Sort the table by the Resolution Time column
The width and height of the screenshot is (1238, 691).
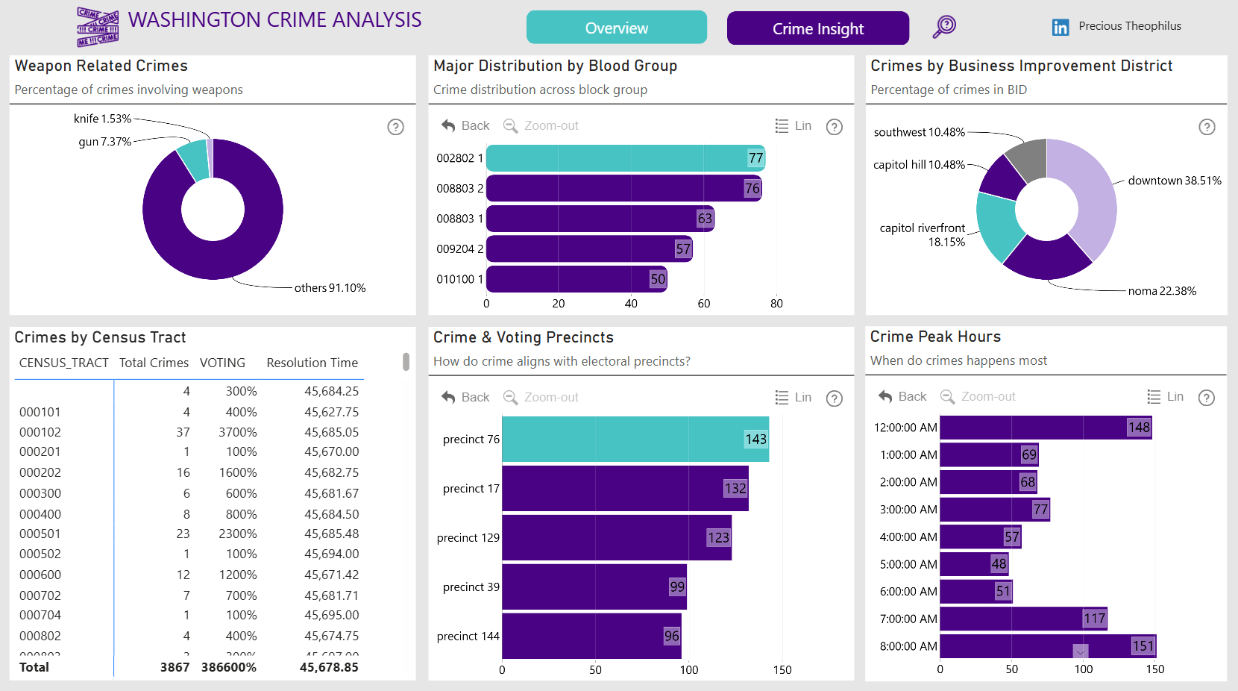(312, 363)
